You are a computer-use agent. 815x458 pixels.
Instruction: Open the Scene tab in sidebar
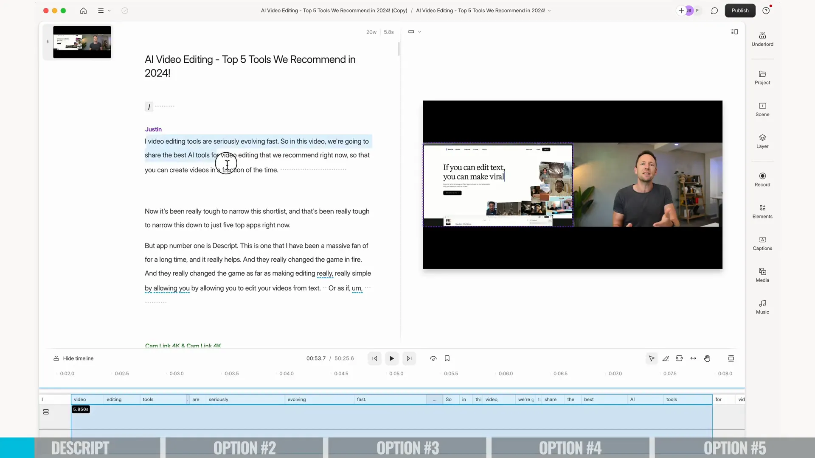point(762,109)
